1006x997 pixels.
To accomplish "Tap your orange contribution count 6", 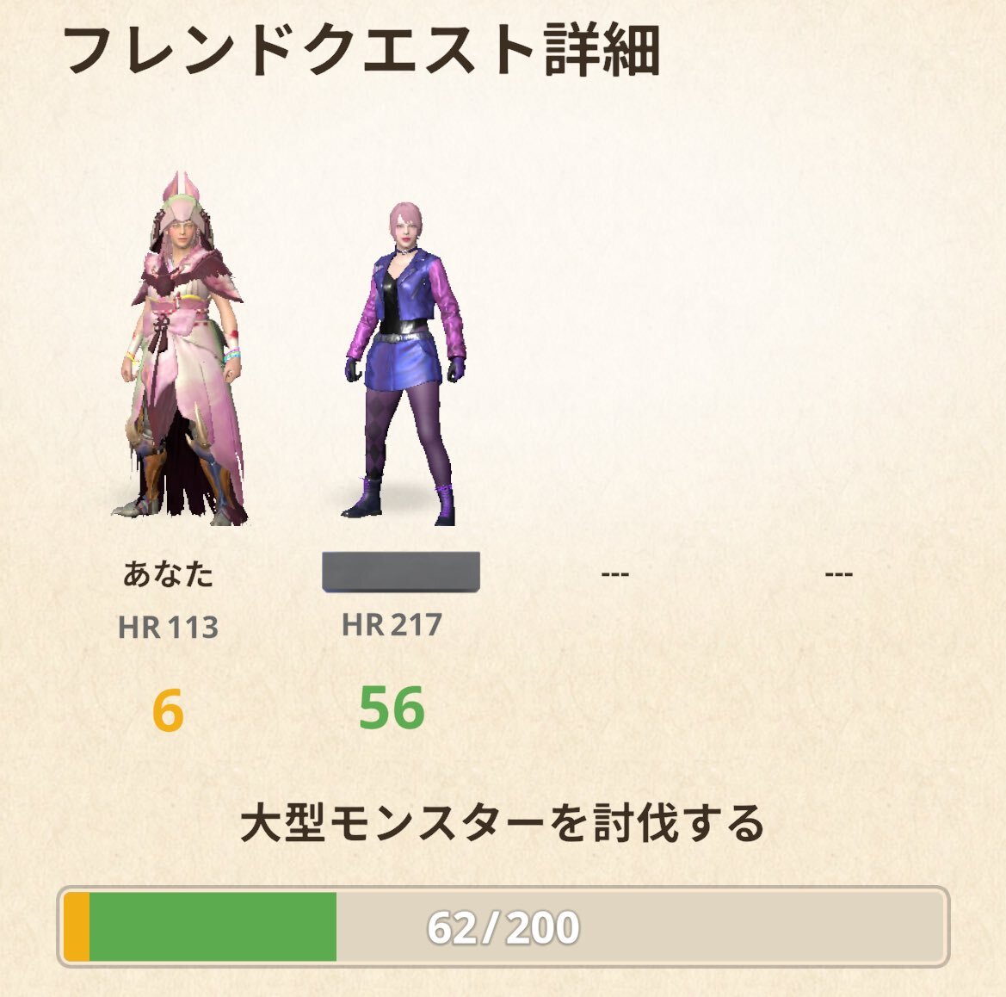I will click(x=168, y=710).
